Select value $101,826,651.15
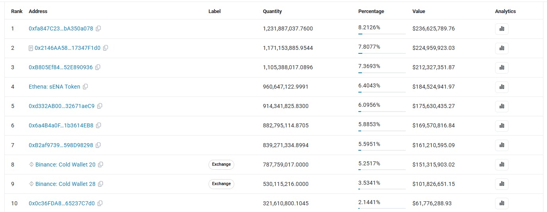547x212 pixels. [x=434, y=184]
